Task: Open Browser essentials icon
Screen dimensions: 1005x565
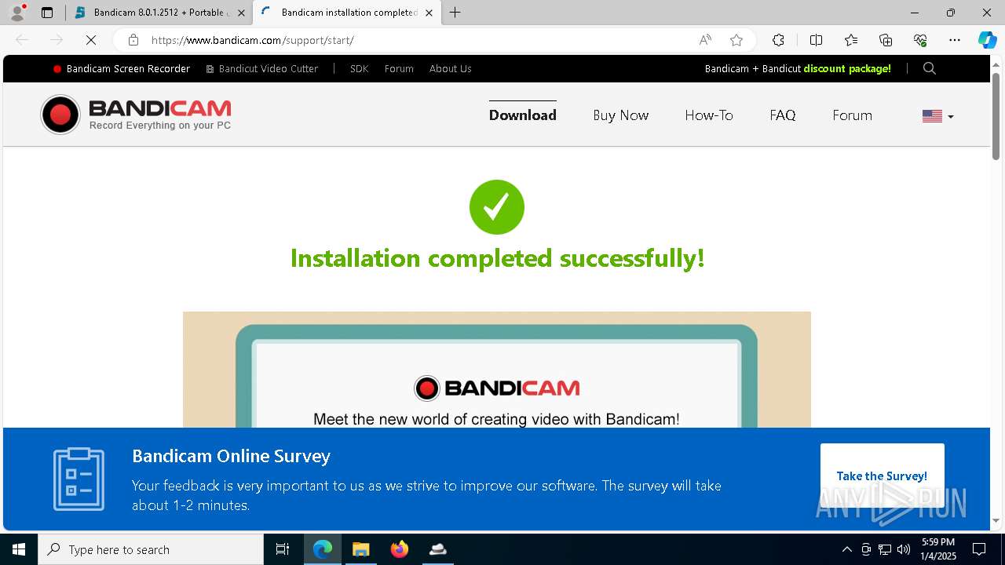Action: click(920, 40)
